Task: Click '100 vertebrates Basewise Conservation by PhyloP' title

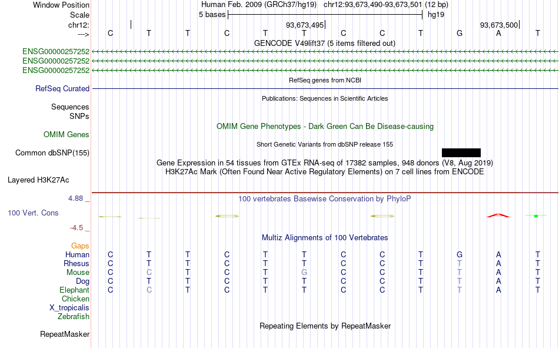Action: click(x=325, y=199)
